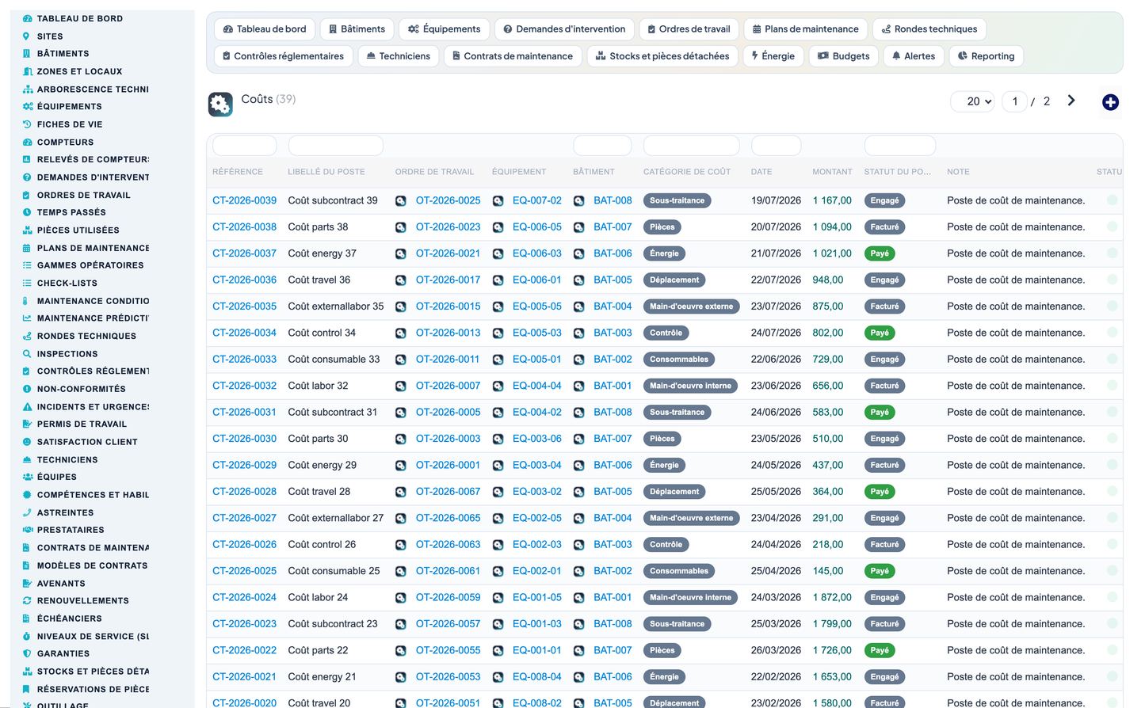
Task: Open work order OT-2026-0023 link
Action: tap(448, 226)
